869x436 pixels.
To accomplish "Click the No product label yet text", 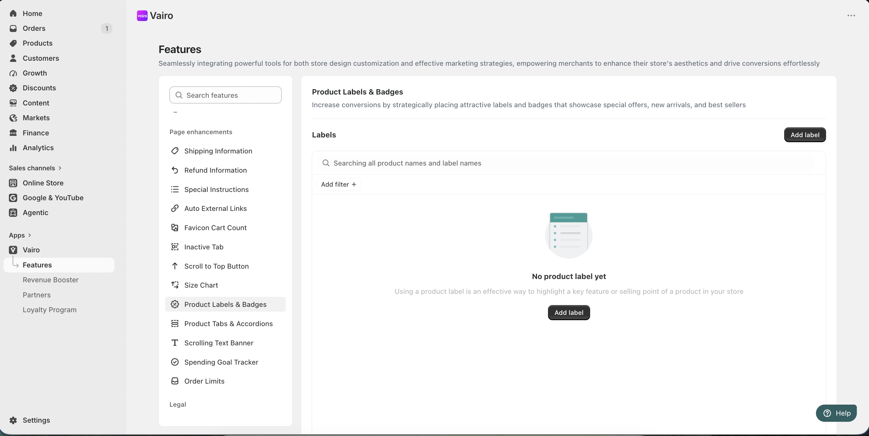I will coord(569,277).
